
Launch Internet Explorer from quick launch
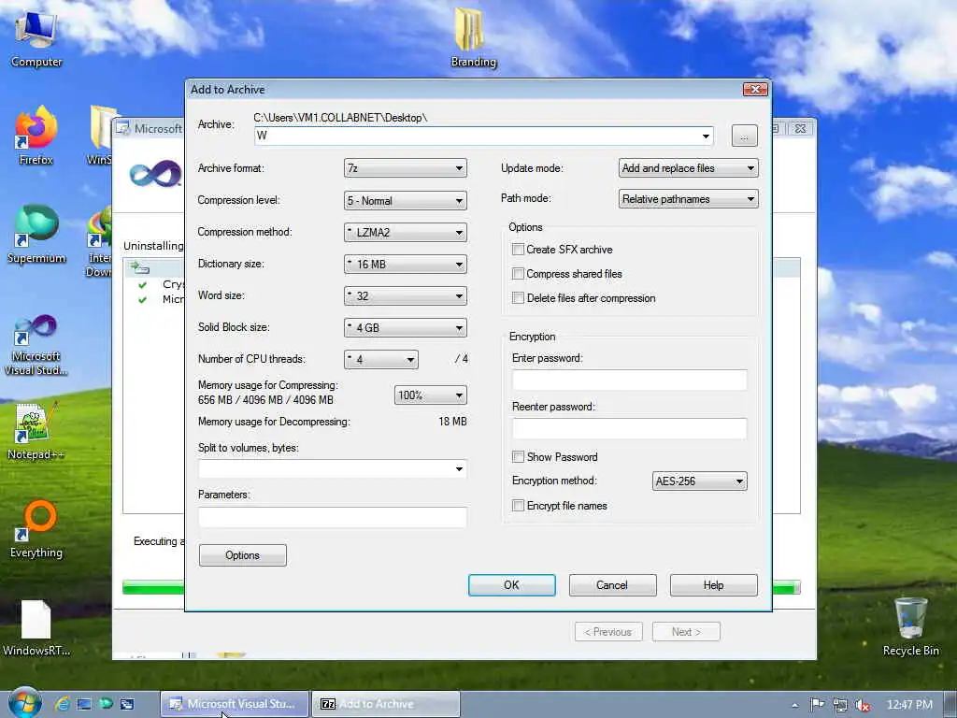[x=63, y=704]
